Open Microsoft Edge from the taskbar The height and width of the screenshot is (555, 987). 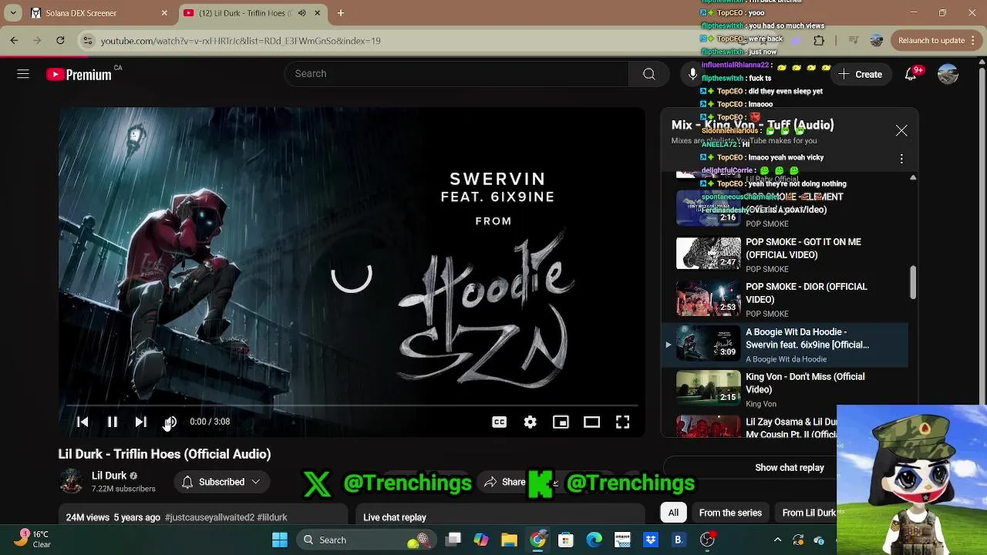594,540
